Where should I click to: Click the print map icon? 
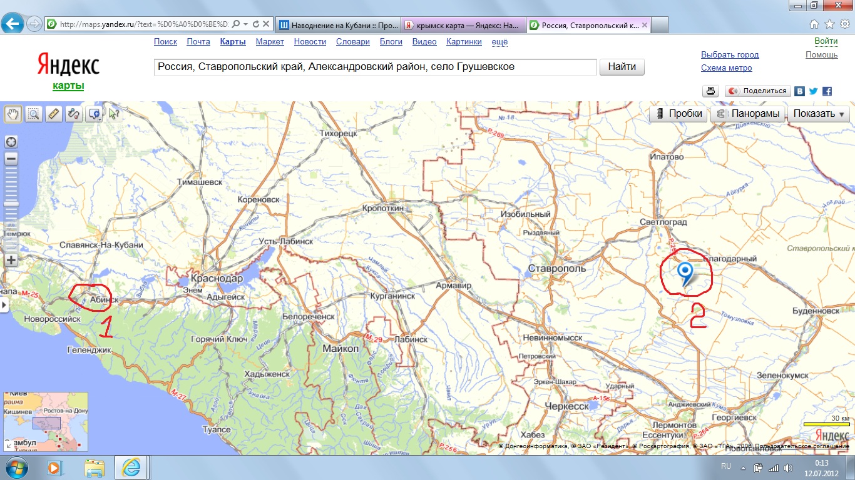(710, 91)
